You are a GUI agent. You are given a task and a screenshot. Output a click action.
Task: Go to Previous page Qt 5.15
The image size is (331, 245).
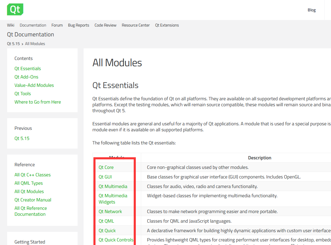coord(22,138)
